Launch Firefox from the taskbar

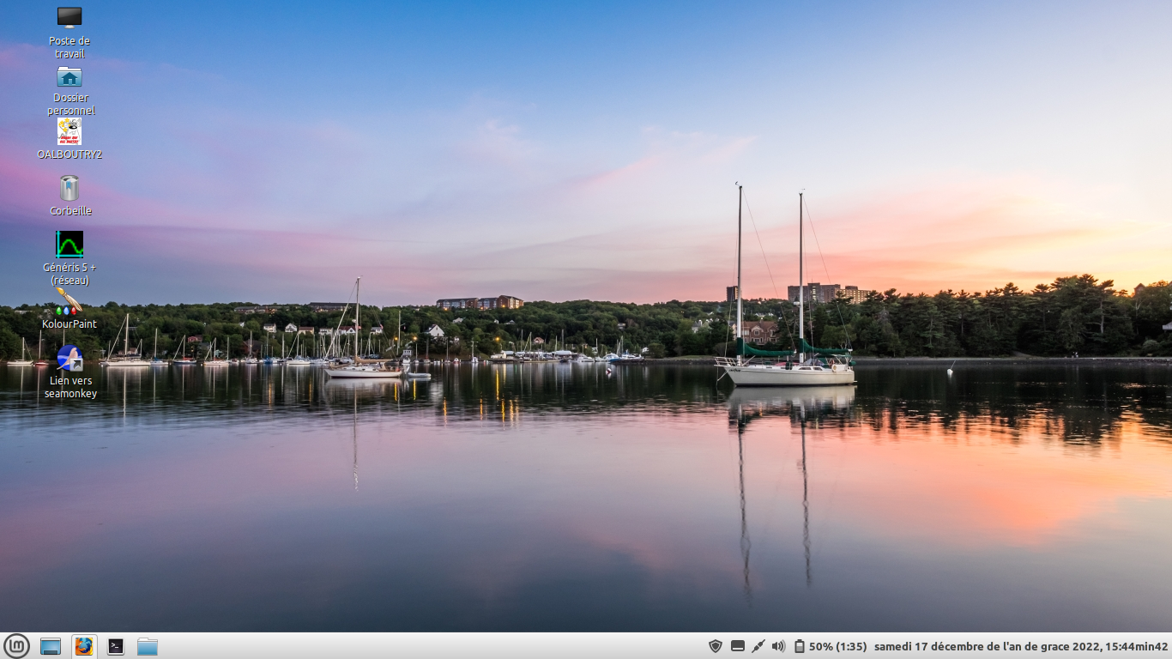click(83, 646)
